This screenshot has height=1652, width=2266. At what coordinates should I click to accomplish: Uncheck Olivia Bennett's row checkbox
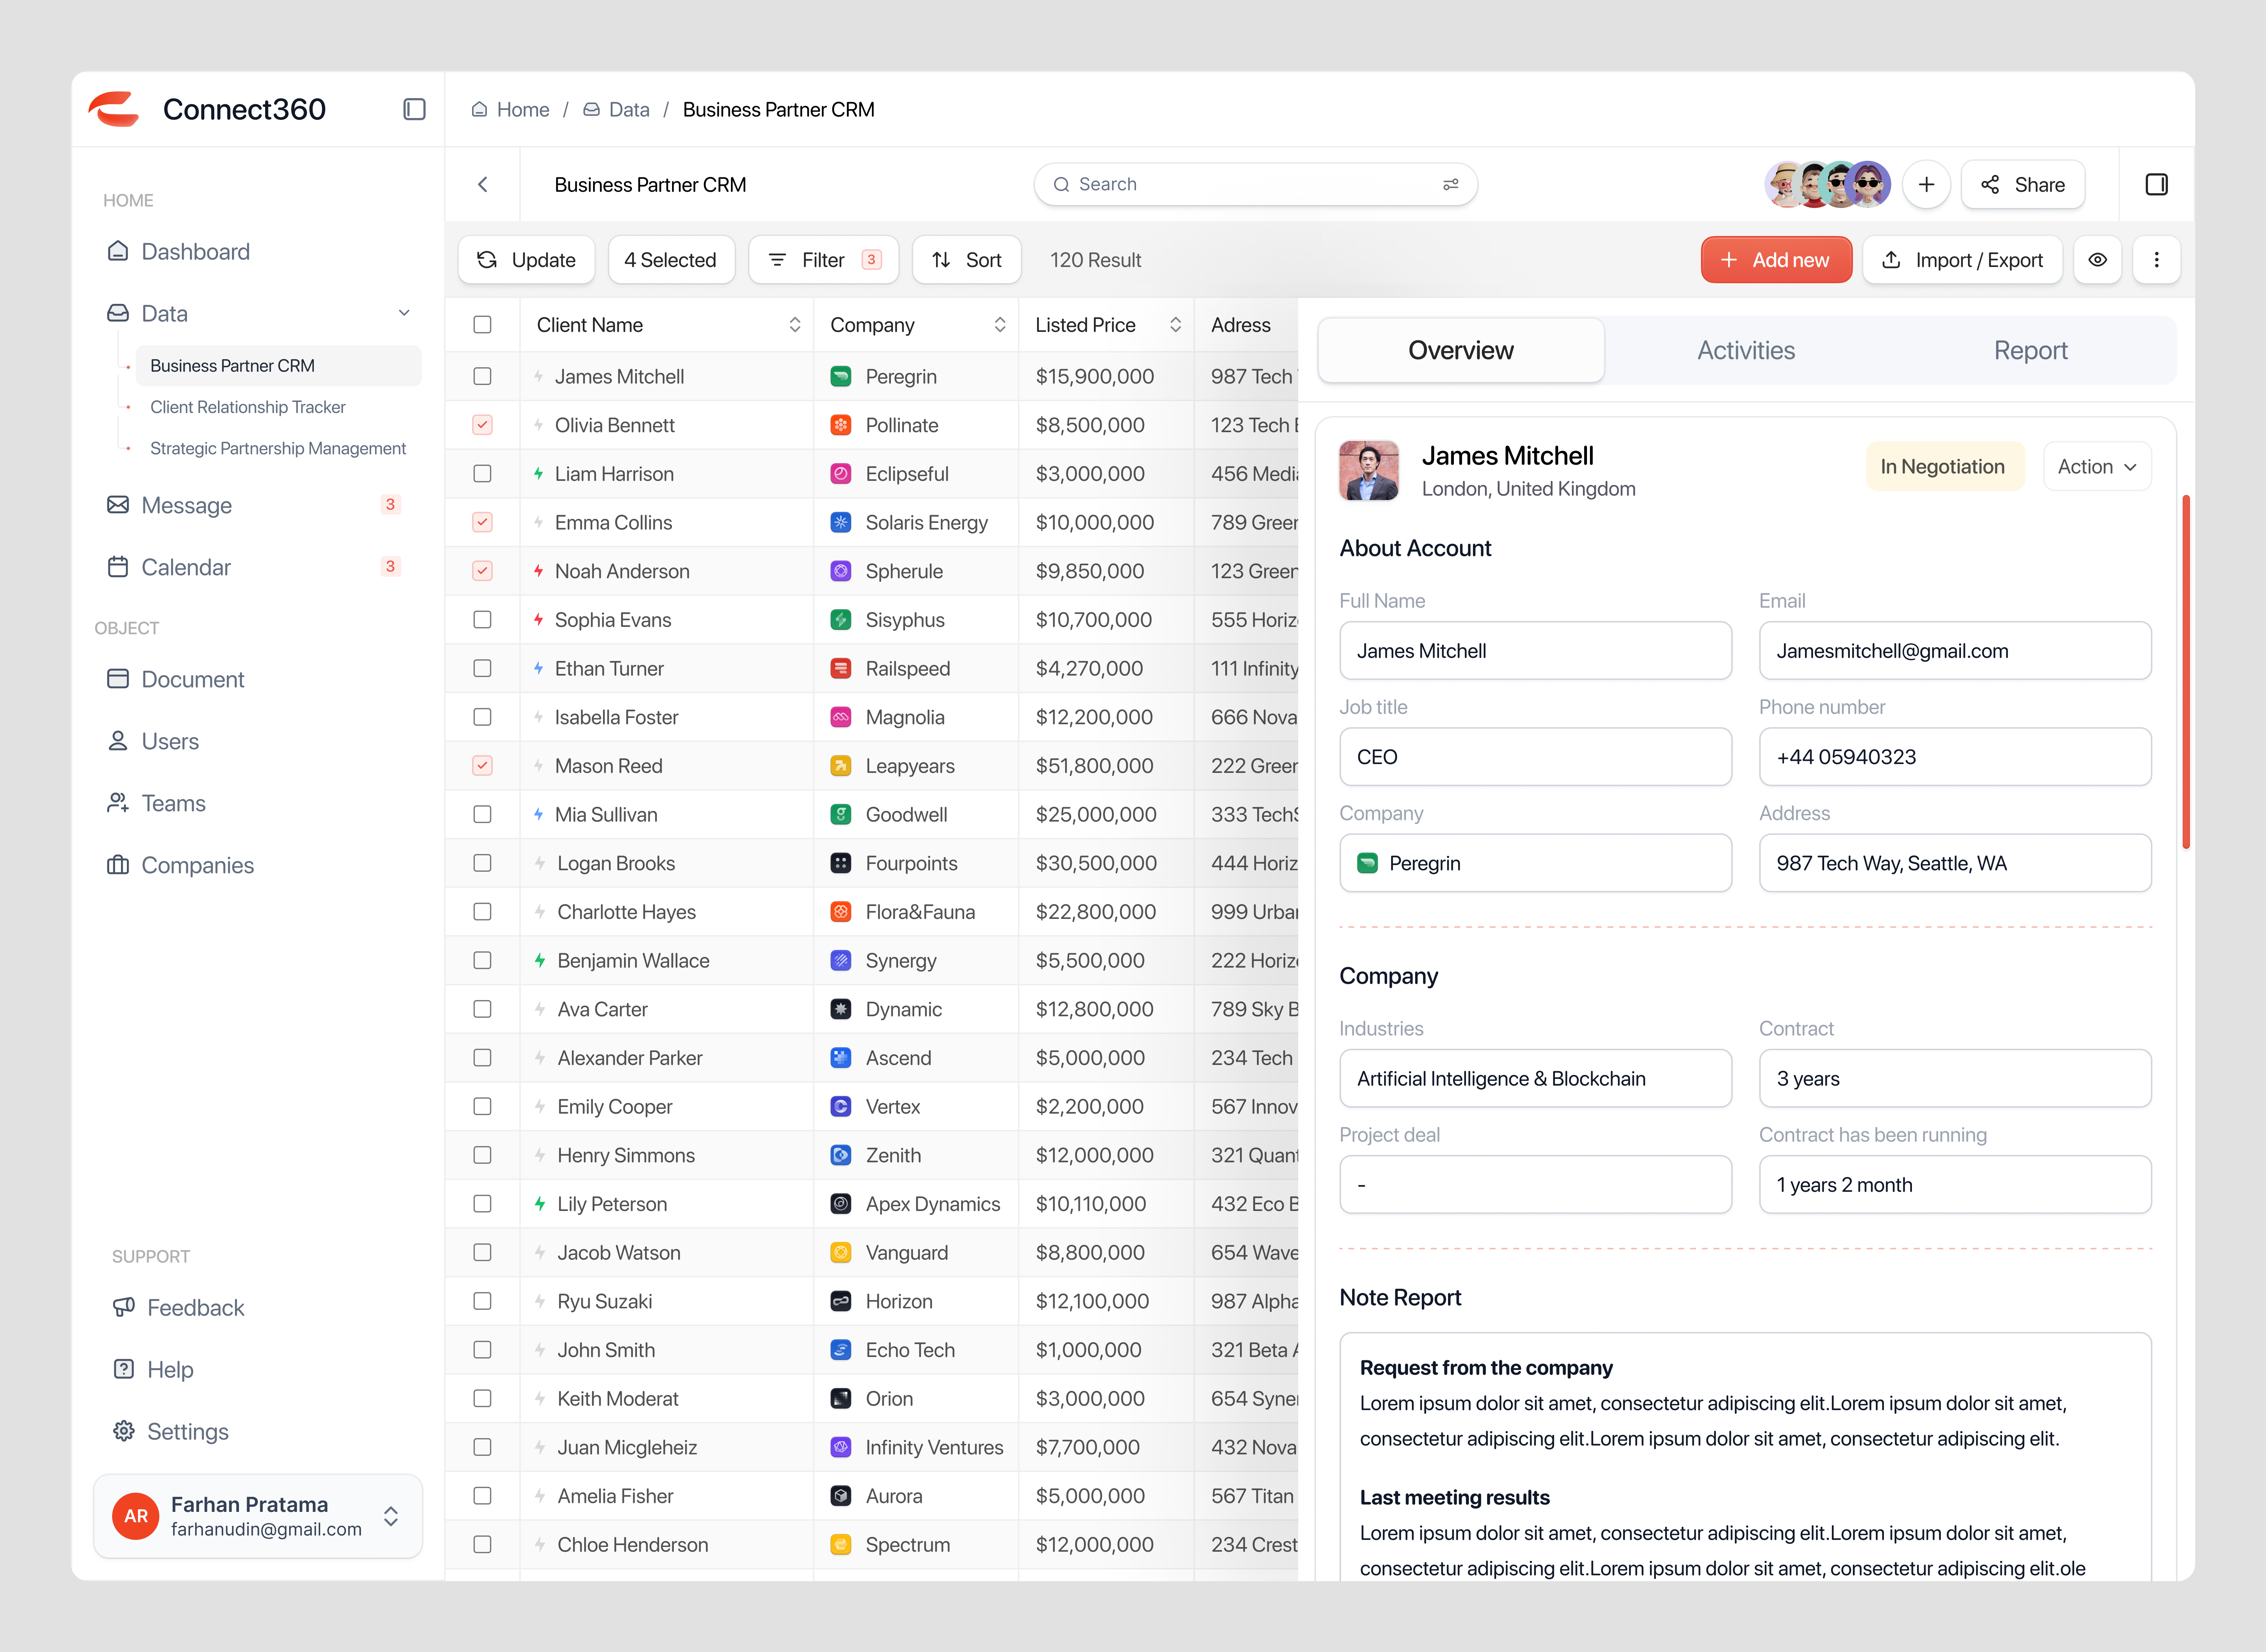(482, 425)
